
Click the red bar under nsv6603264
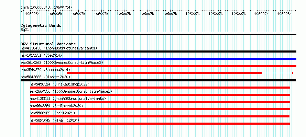160,109
